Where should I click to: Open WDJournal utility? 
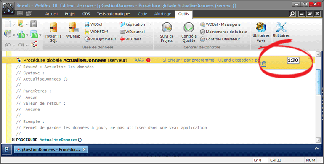coord(132,32)
